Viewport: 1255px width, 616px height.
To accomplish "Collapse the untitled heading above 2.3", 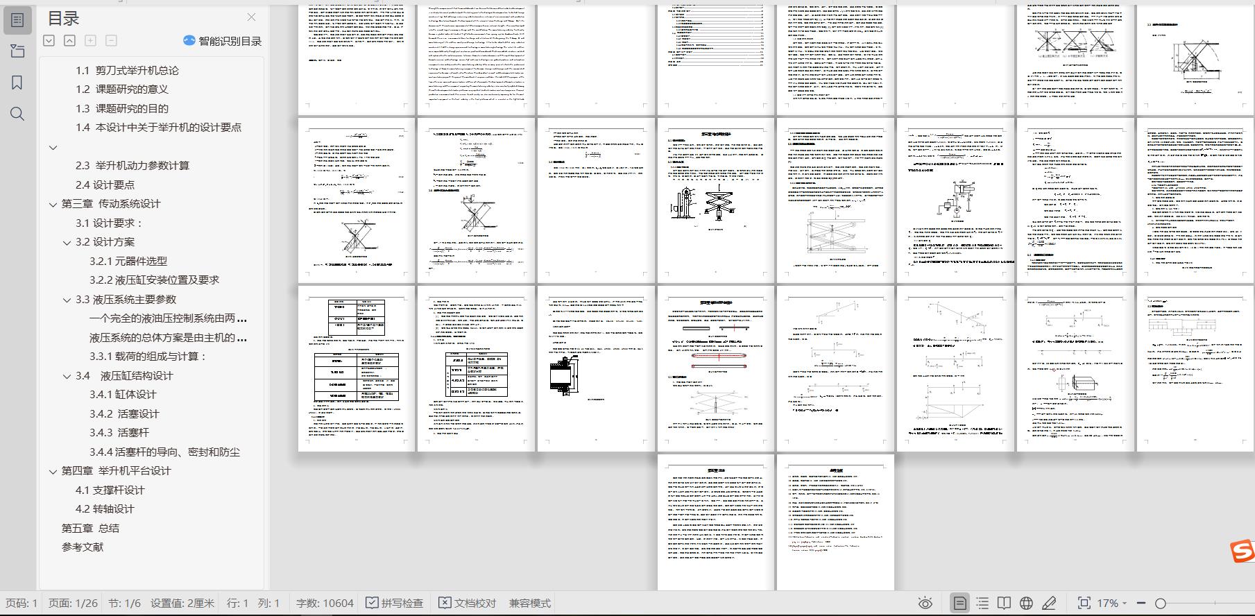I will click(53, 147).
